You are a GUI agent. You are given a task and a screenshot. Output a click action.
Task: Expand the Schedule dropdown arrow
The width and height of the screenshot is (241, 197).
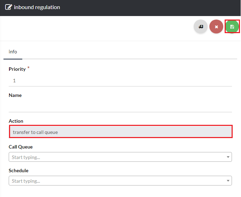point(228,181)
